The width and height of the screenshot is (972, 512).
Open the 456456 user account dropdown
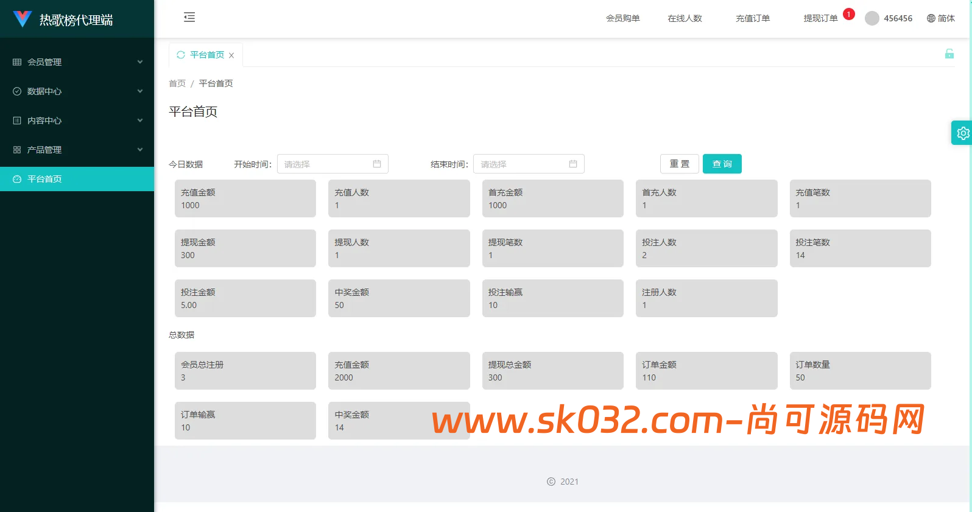(889, 18)
